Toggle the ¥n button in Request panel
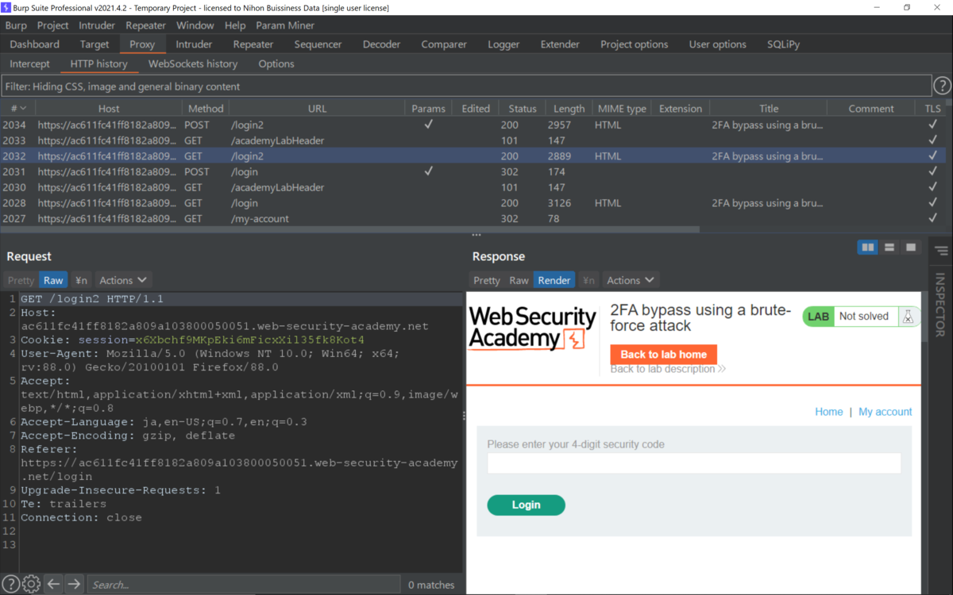This screenshot has width=953, height=595. click(81, 280)
